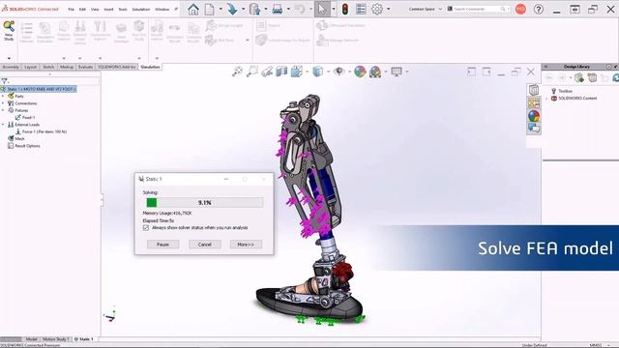The image size is (619, 348).
Task: Open the Simulation menu
Action: (x=141, y=9)
